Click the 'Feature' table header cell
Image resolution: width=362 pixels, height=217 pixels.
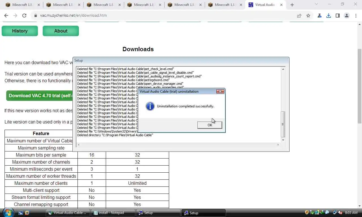[41, 133]
